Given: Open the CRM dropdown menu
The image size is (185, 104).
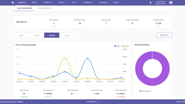Looking at the screenshot, I should 75,2.
